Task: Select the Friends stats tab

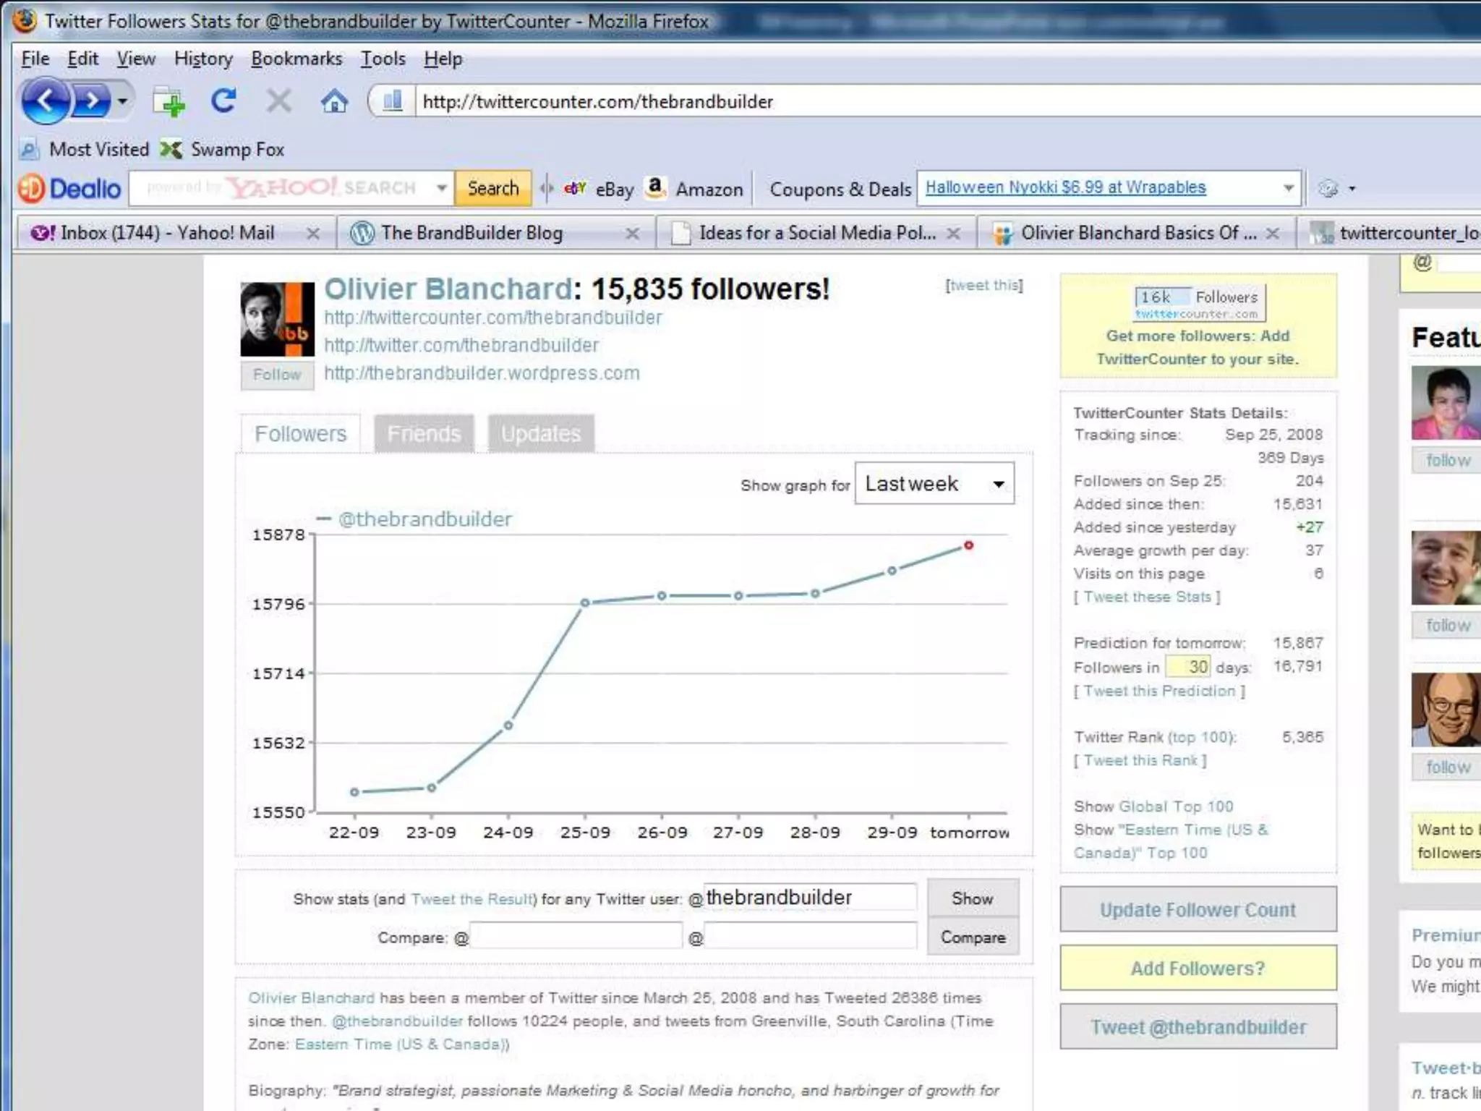Action: click(x=424, y=433)
